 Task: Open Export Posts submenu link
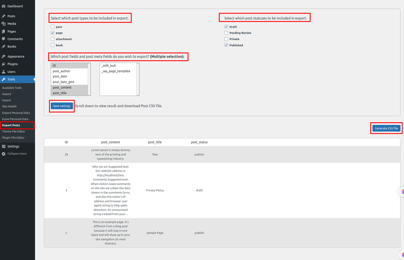click(11, 125)
